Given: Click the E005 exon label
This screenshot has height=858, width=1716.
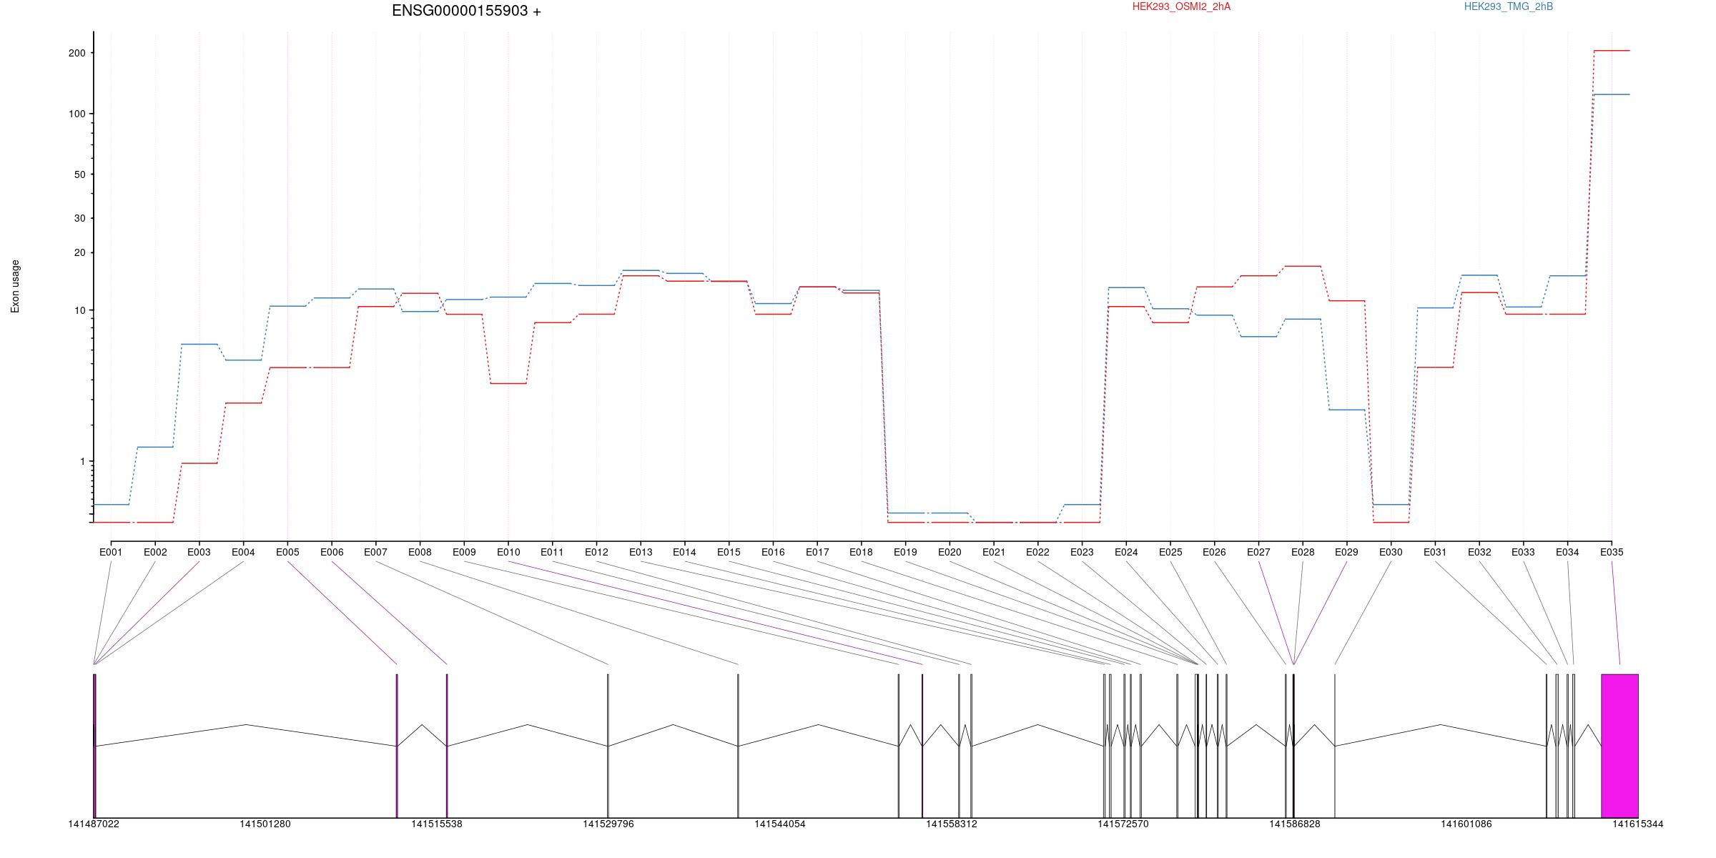Looking at the screenshot, I should [287, 552].
